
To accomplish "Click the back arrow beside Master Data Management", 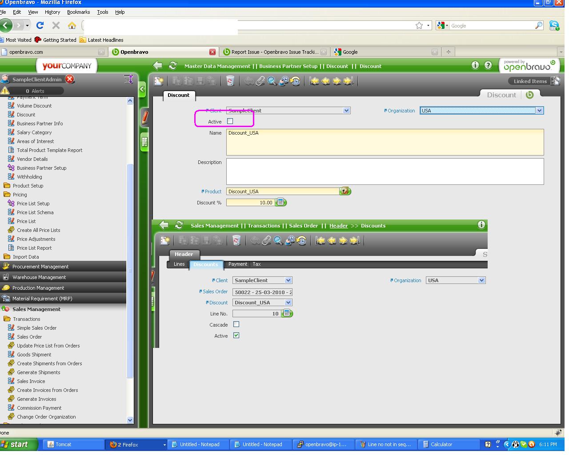I will [x=157, y=66].
